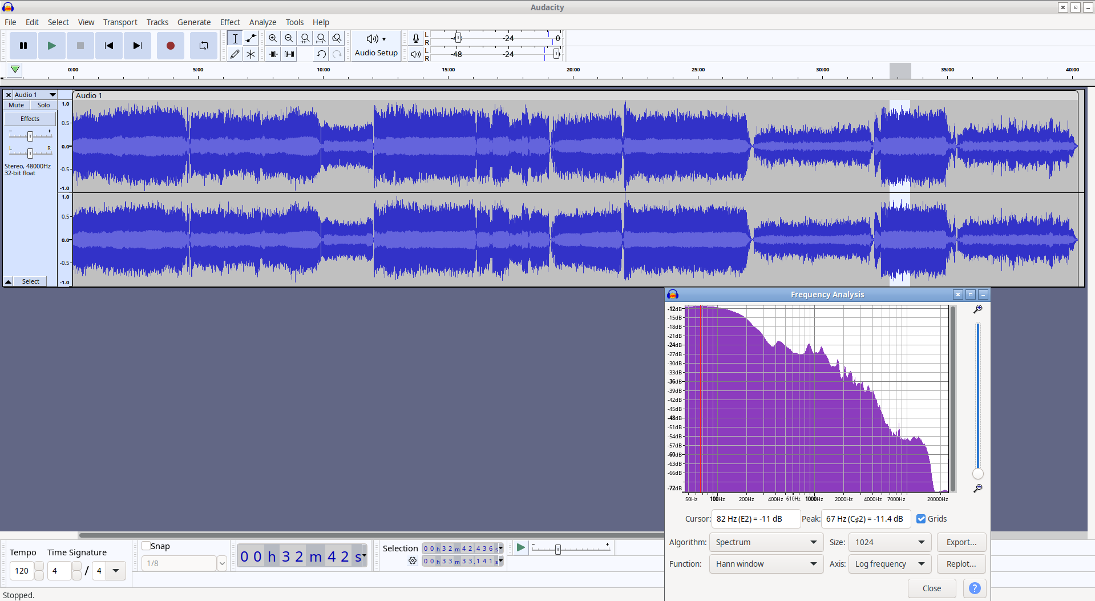Solo the Audio 1 track
Screen dimensions: 1095x601
pyautogui.click(x=43, y=105)
